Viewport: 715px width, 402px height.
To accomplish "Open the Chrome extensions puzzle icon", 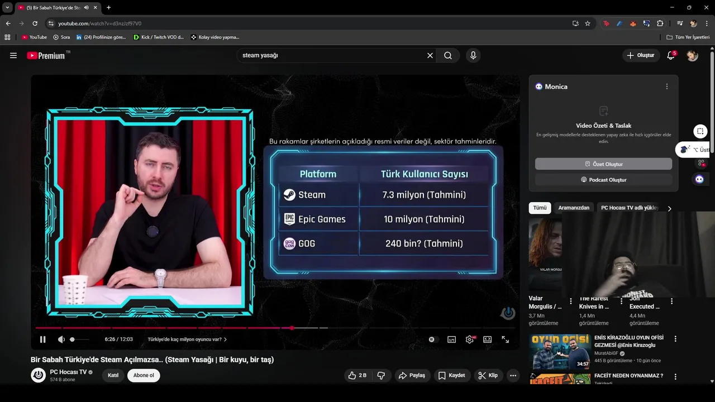I will (x=660, y=23).
